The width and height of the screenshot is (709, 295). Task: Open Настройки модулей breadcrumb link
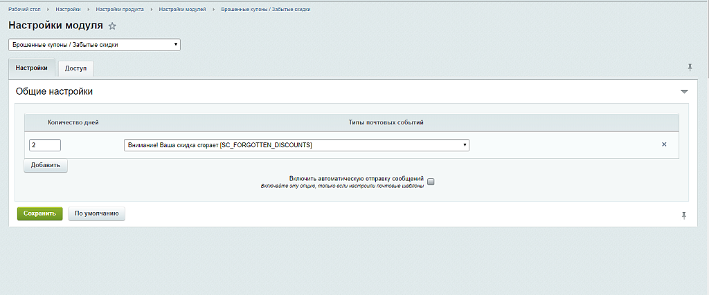coord(182,10)
